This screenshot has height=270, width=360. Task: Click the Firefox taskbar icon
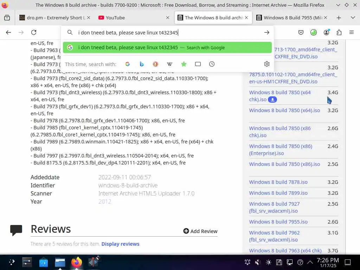[x=76, y=262]
